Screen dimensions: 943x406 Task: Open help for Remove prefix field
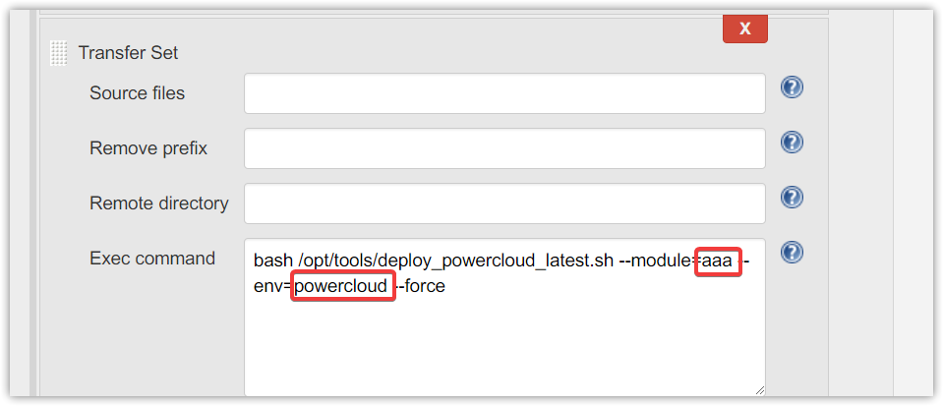pos(792,143)
